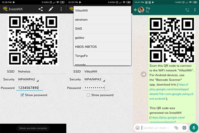199x133 pixels.
Task: Tap the share icon in InstaWifi toolbar
Action: tap(40, 9)
